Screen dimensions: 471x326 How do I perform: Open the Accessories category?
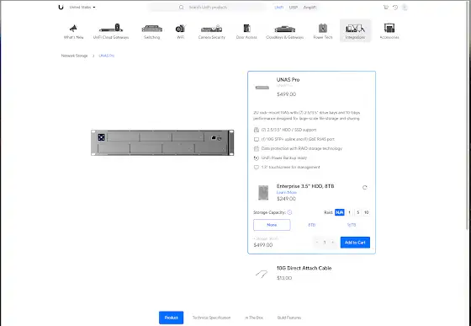coord(389,31)
